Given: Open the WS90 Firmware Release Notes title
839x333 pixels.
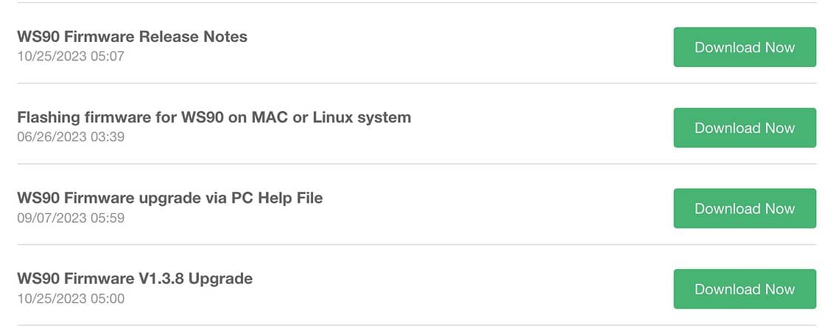Looking at the screenshot, I should tap(132, 37).
